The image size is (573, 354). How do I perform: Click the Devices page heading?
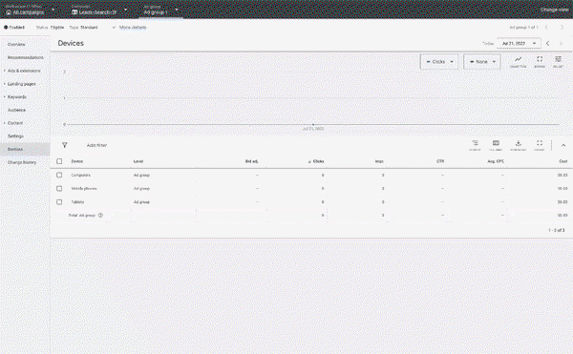tap(71, 43)
